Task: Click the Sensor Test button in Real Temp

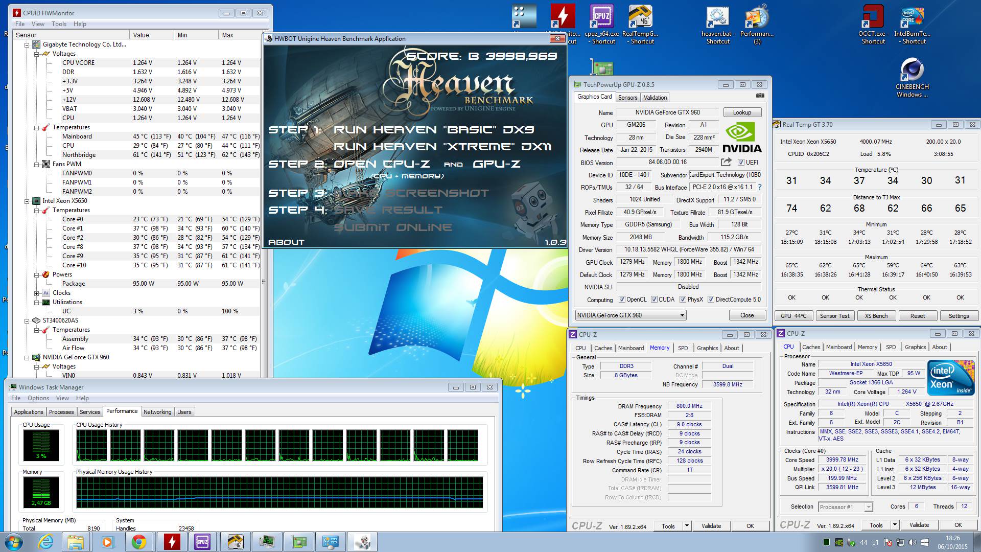Action: coord(834,316)
